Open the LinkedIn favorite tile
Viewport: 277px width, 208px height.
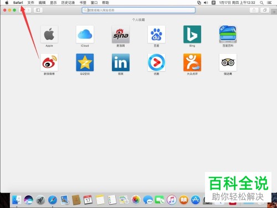121,62
